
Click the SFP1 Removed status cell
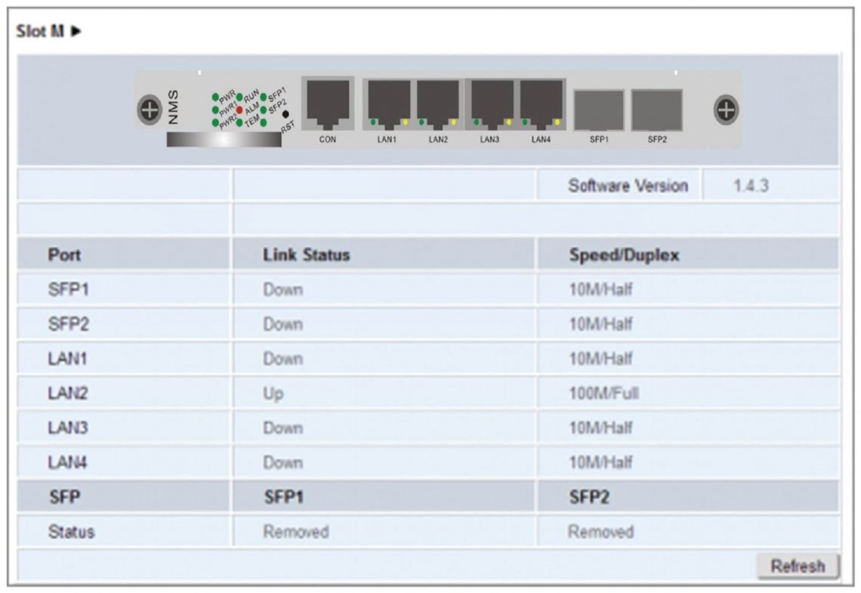[295, 532]
